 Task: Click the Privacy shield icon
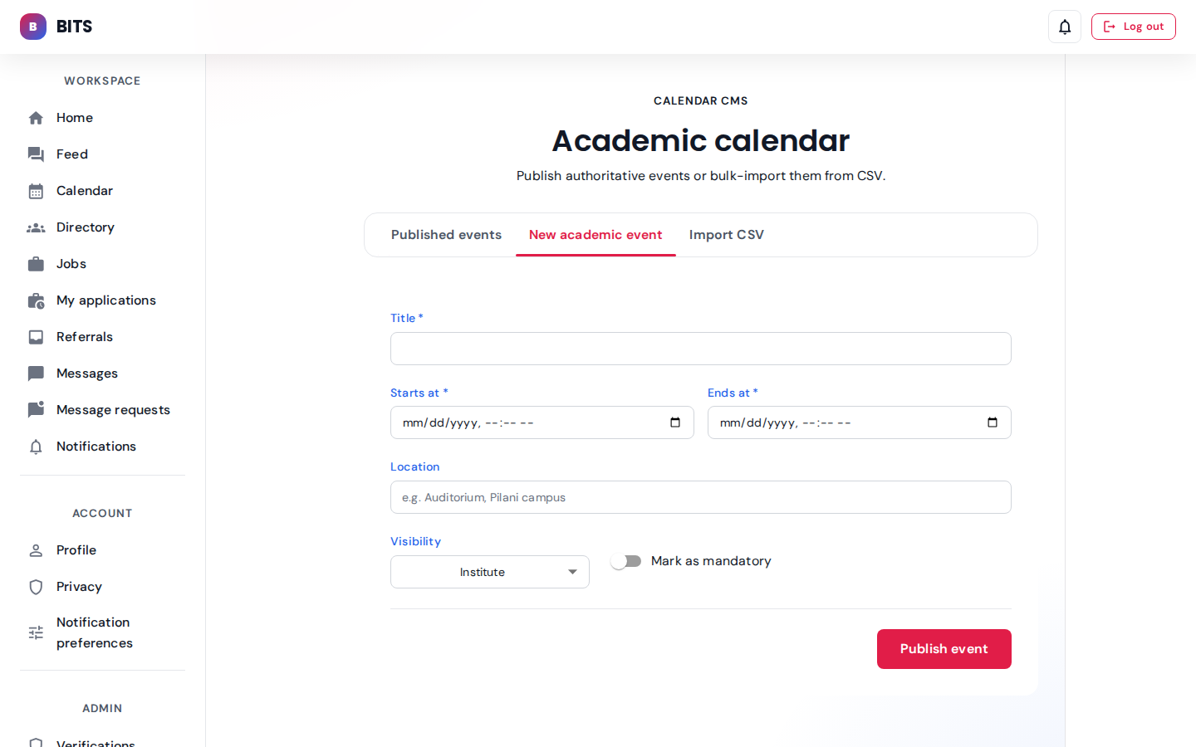tap(36, 587)
